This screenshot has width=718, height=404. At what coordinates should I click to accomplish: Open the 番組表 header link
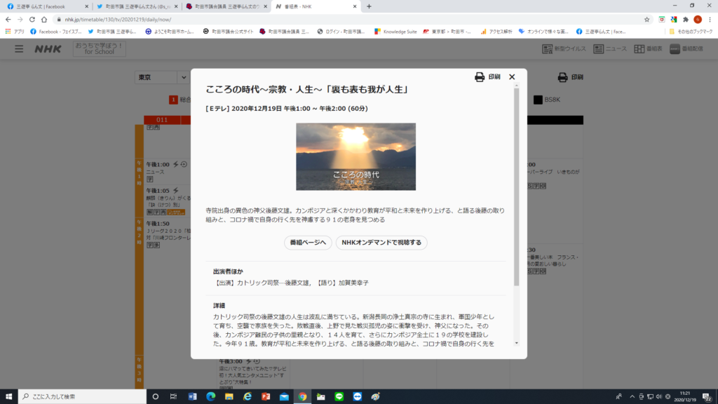(648, 48)
